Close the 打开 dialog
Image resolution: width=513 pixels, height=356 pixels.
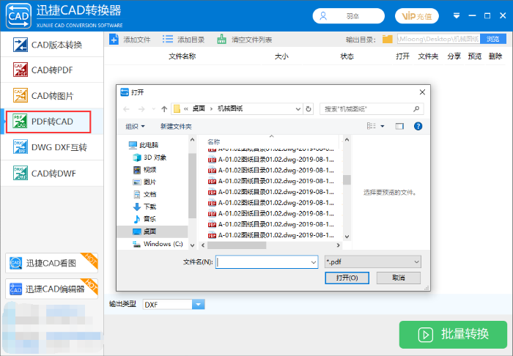point(422,92)
